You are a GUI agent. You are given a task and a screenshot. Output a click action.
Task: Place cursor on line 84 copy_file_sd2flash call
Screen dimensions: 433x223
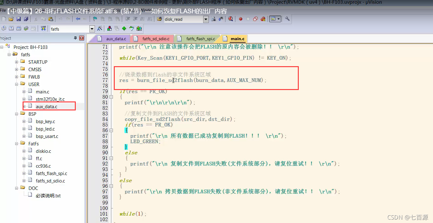coord(180,119)
